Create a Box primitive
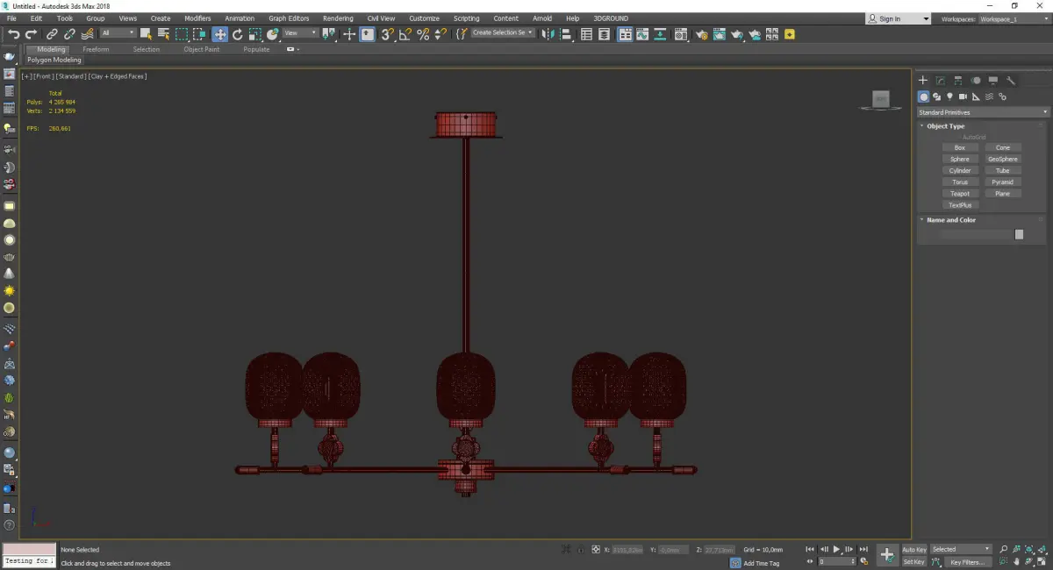 tap(960, 148)
